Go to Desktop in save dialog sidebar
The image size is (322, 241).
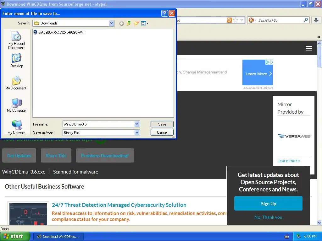[x=17, y=61]
